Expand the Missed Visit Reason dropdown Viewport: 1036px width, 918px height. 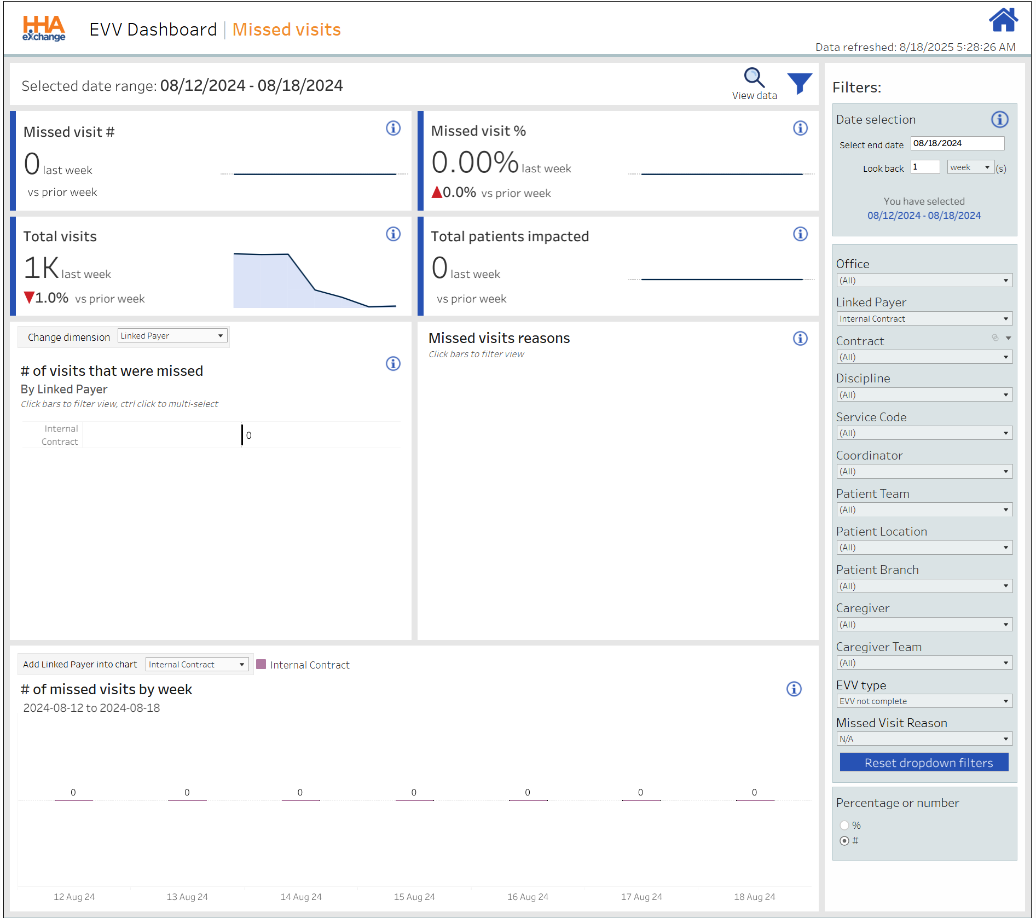(924, 739)
